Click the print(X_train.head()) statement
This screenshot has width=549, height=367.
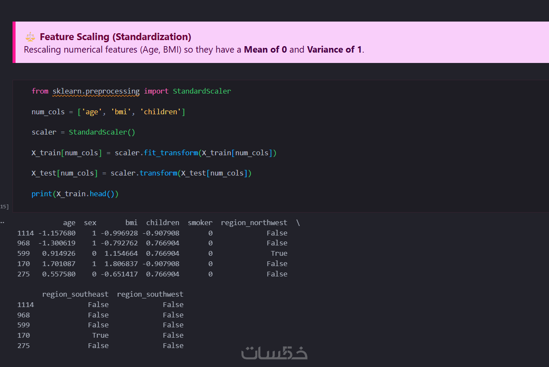pyautogui.click(x=75, y=194)
